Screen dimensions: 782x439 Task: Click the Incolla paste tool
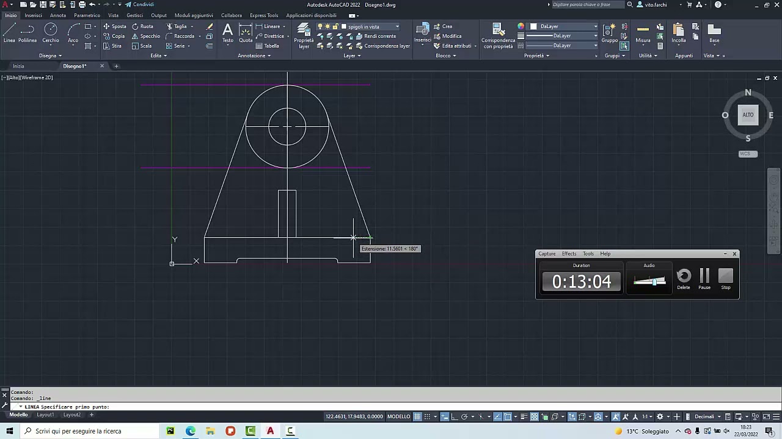678,33
